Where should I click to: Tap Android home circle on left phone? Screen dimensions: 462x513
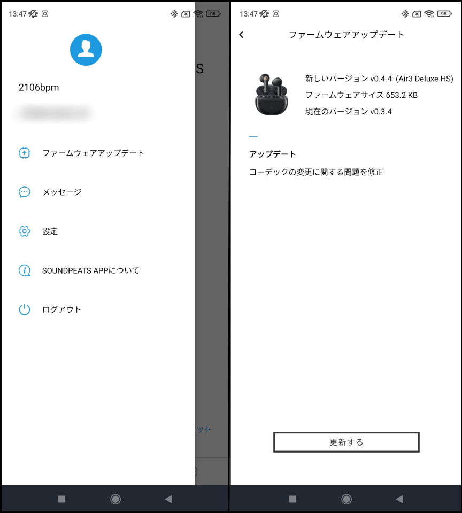pos(115,499)
